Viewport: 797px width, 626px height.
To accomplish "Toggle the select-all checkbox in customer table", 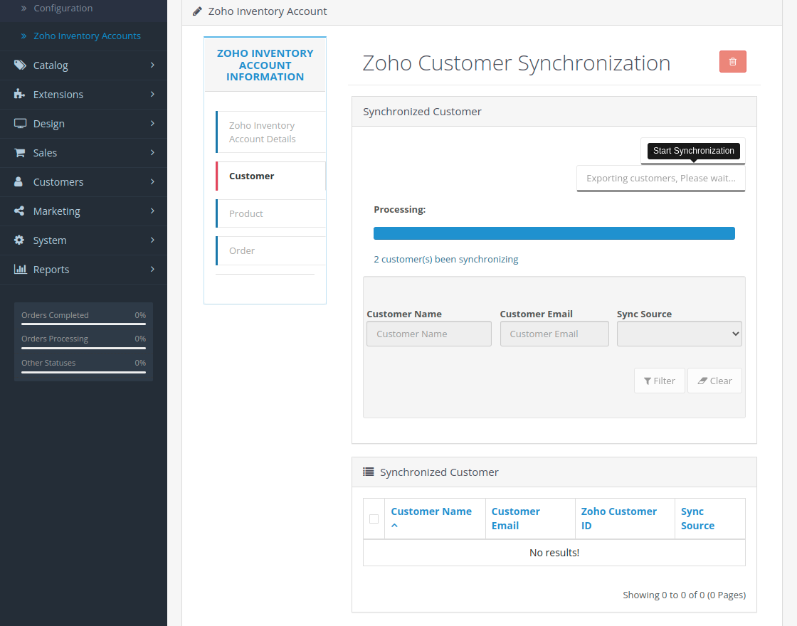I will (x=374, y=519).
